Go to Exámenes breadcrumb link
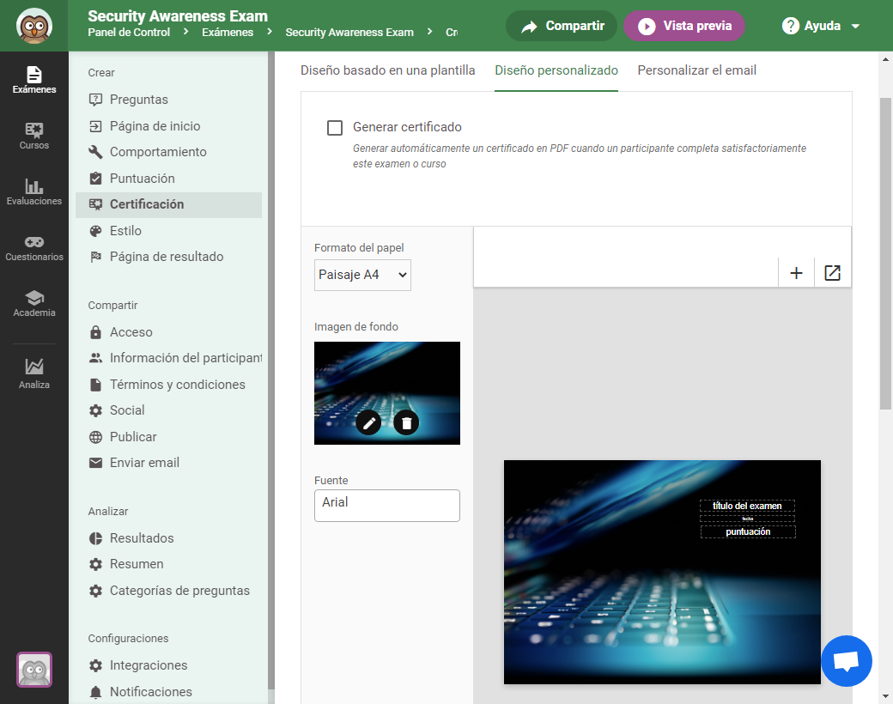This screenshot has width=893, height=704. point(228,33)
